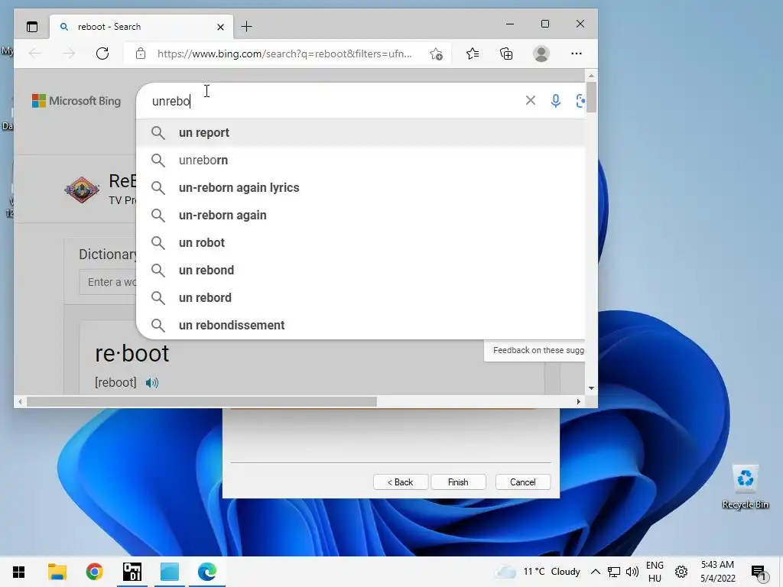Open Google Chrome from the taskbar
Image resolution: width=783 pixels, height=587 pixels.
click(94, 572)
